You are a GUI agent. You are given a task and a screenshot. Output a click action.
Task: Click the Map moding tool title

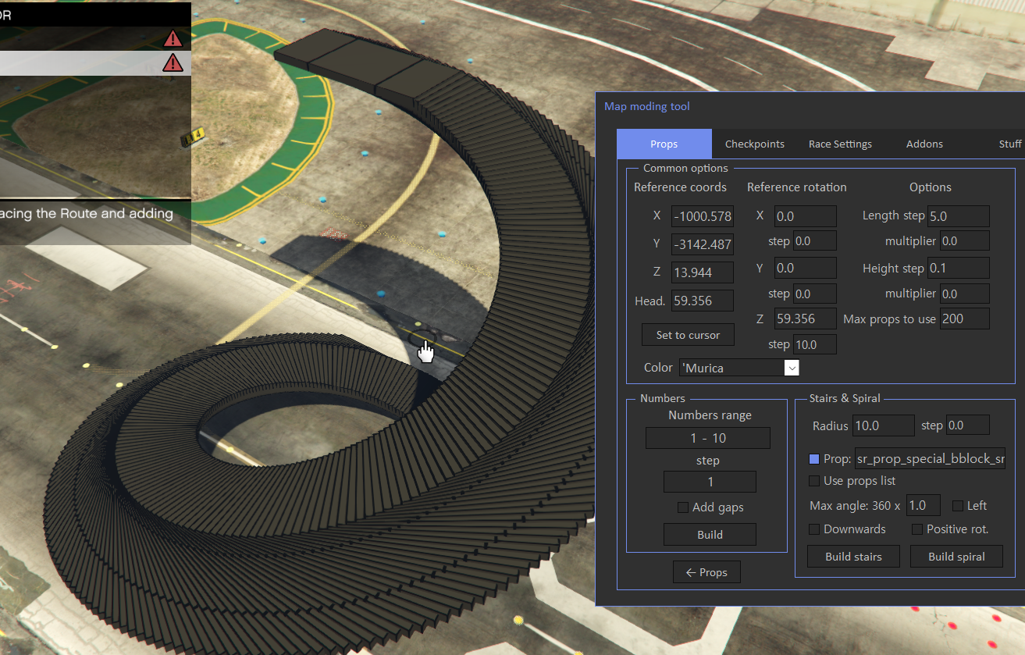[647, 106]
